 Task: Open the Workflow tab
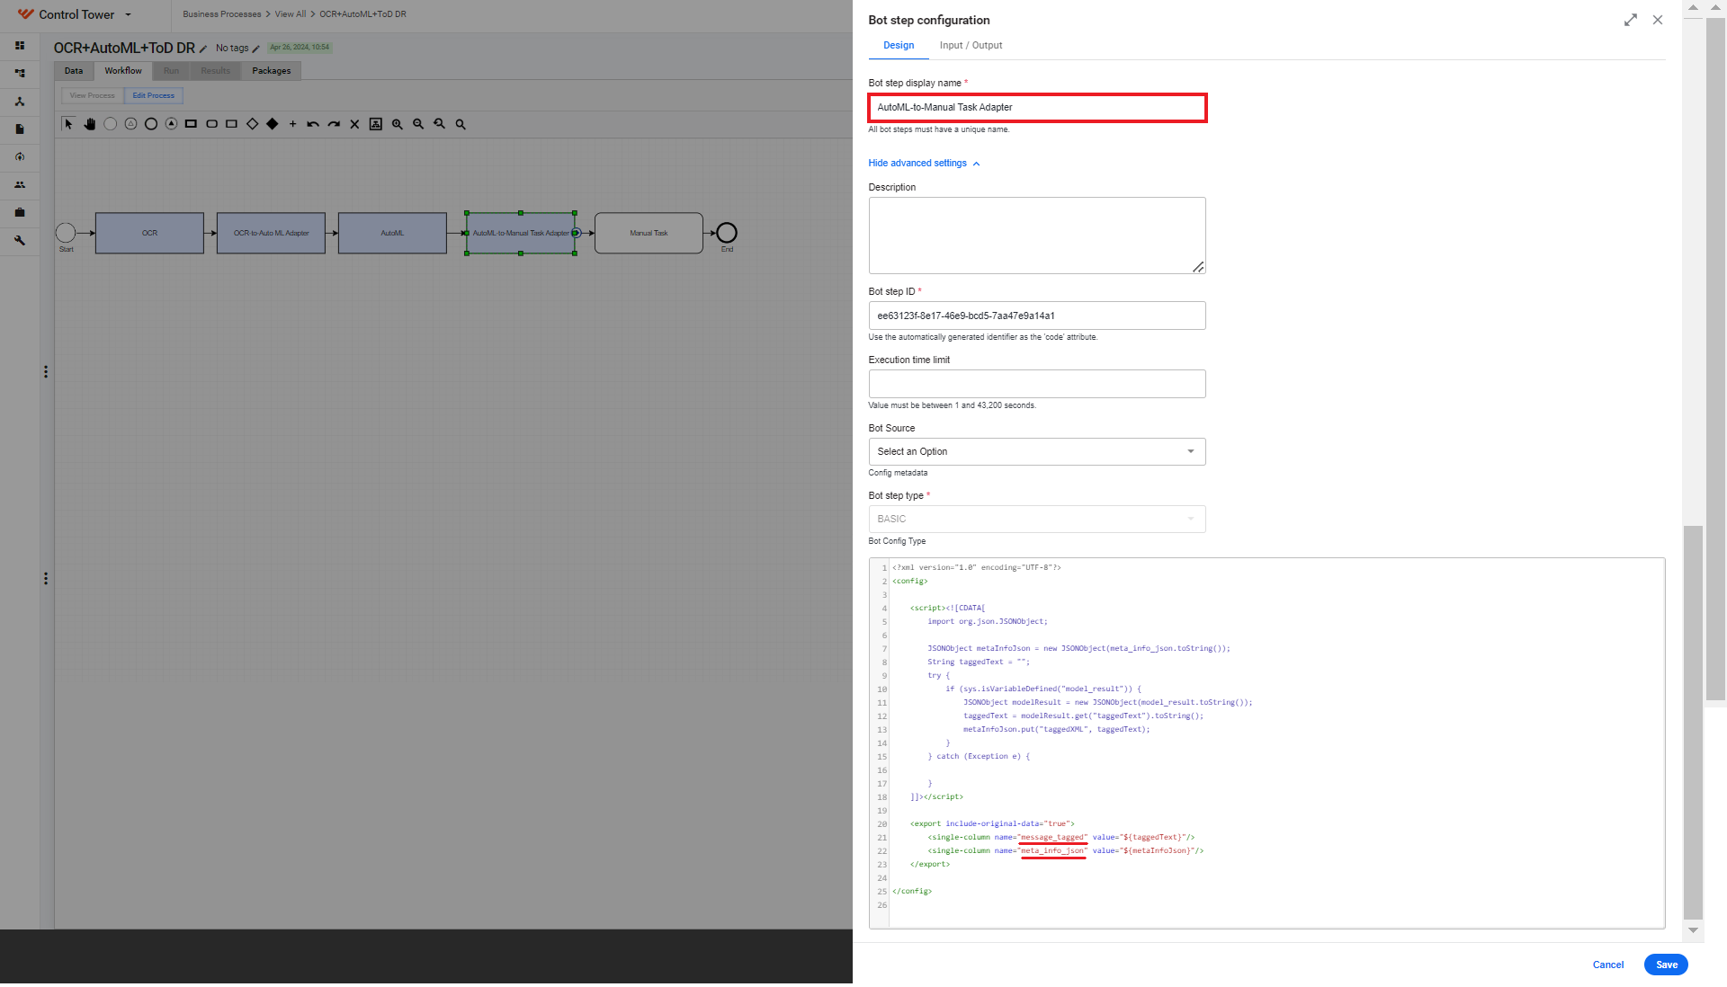pos(123,71)
